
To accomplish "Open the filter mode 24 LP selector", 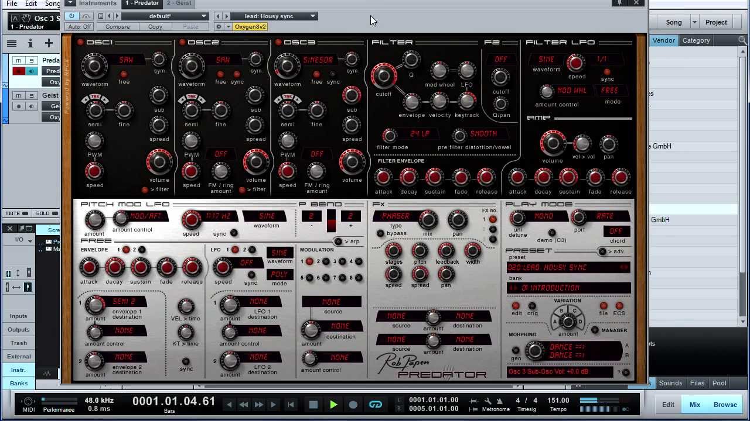I will 420,134.
